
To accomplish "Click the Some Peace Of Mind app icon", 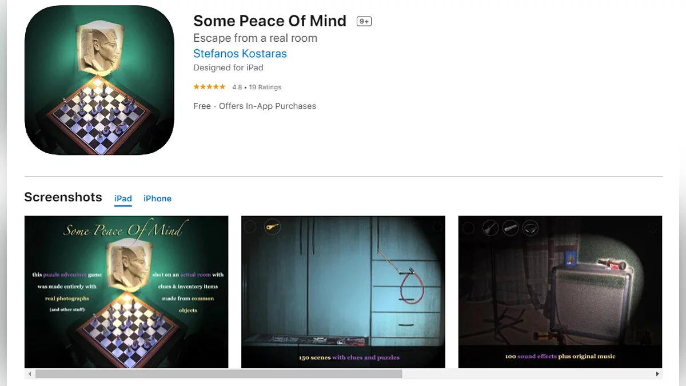I will tap(99, 81).
